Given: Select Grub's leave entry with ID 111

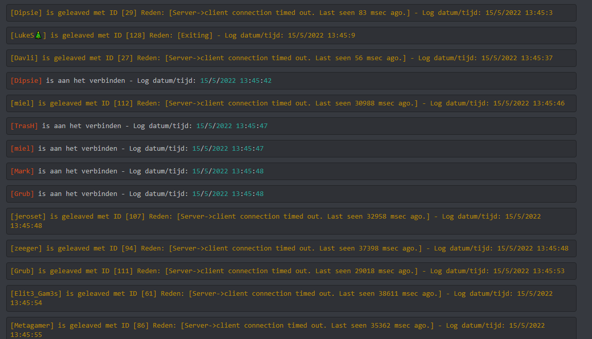Looking at the screenshot, I should point(291,271).
